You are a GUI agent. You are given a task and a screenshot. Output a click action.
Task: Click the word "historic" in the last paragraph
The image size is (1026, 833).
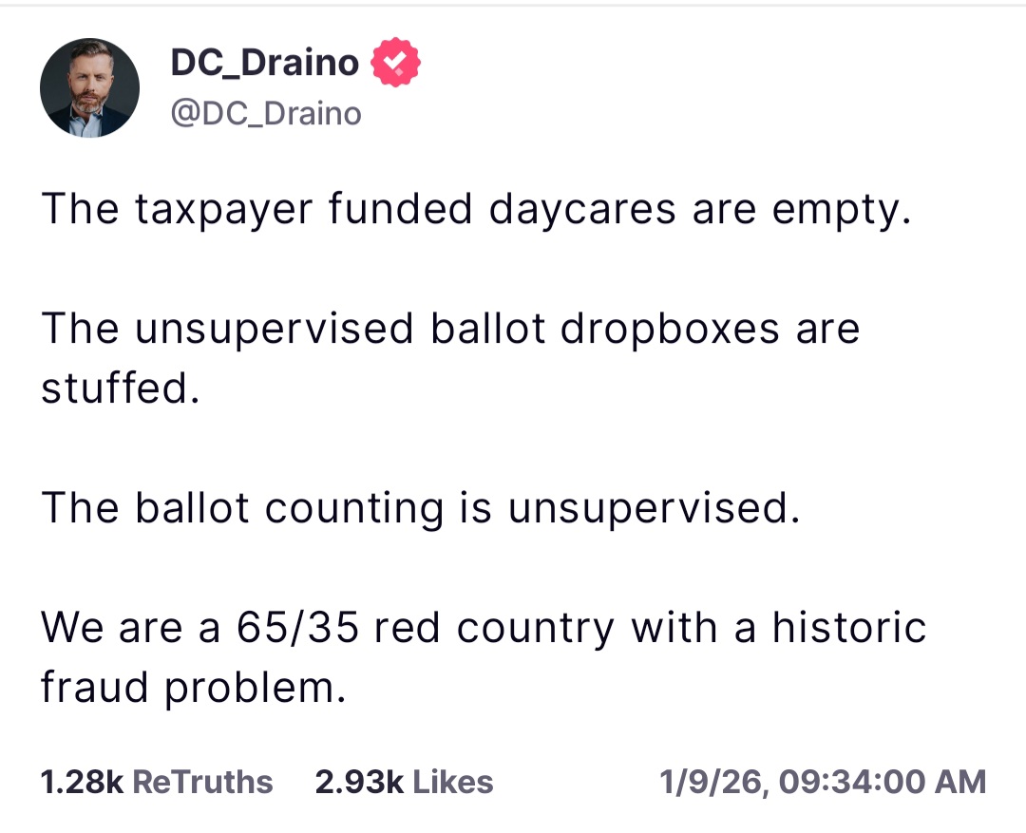tap(848, 628)
